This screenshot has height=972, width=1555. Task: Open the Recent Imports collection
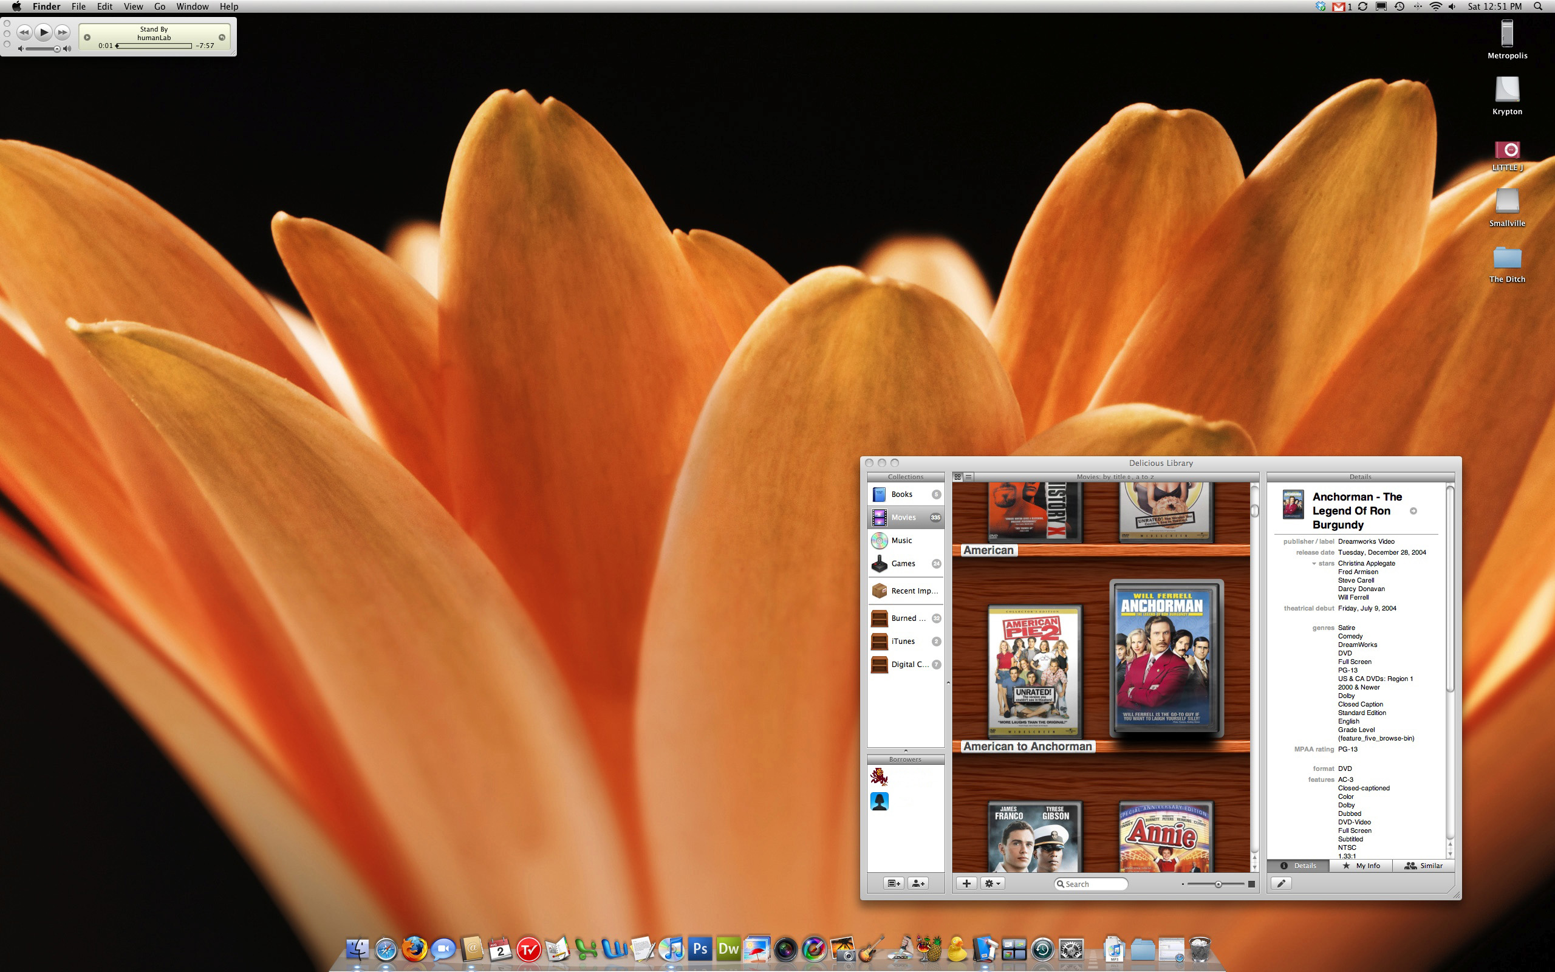point(913,590)
